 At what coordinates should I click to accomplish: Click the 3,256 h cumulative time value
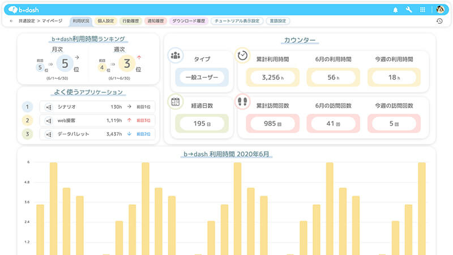click(x=272, y=77)
